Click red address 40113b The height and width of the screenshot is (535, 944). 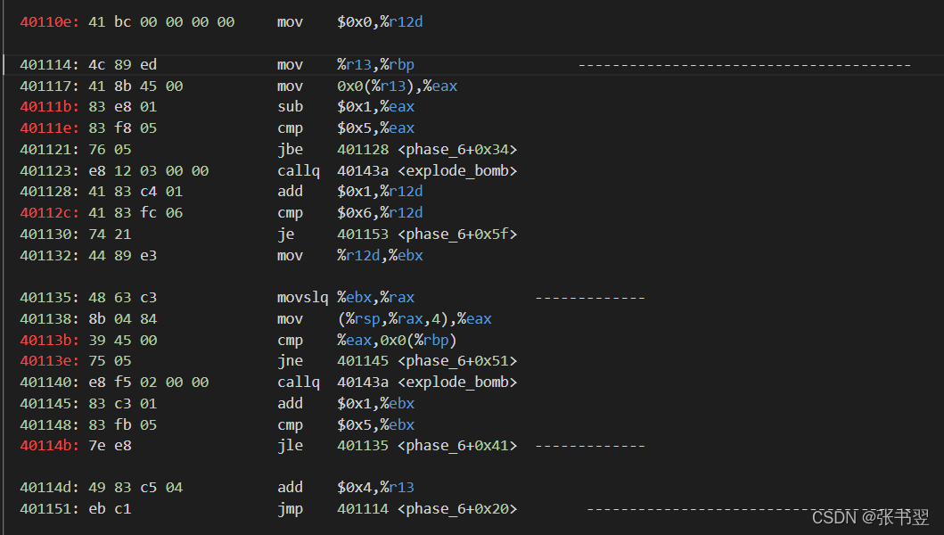point(49,341)
